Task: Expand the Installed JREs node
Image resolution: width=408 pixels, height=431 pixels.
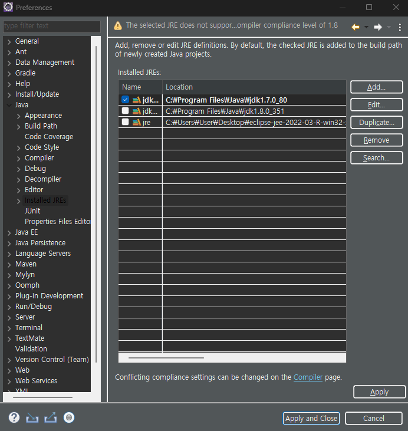Action: click(x=18, y=201)
